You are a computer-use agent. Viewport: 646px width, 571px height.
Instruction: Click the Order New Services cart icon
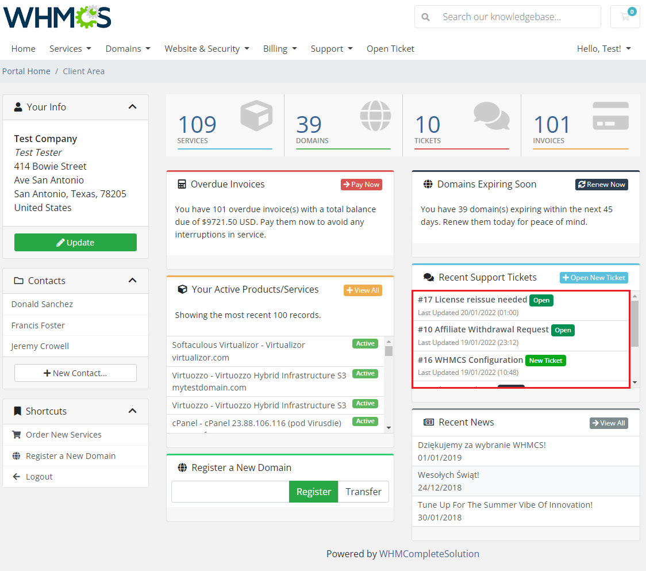point(17,435)
